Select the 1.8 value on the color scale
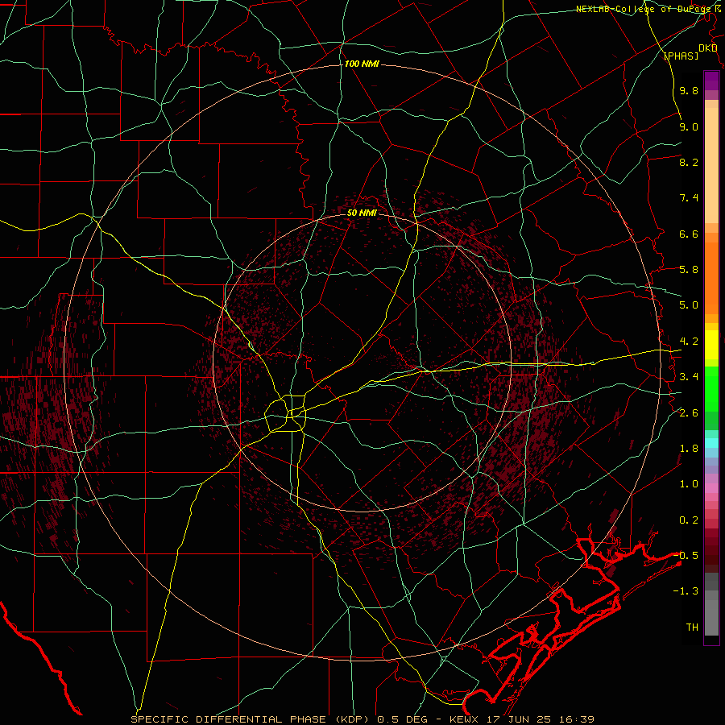Image resolution: width=725 pixels, height=725 pixels. (689, 449)
